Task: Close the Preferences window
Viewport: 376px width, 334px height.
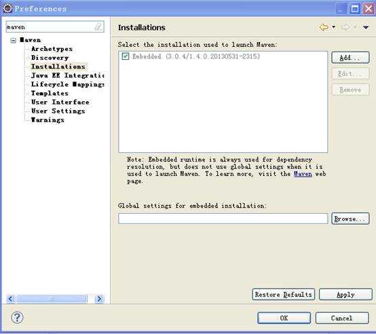Action: point(369,9)
